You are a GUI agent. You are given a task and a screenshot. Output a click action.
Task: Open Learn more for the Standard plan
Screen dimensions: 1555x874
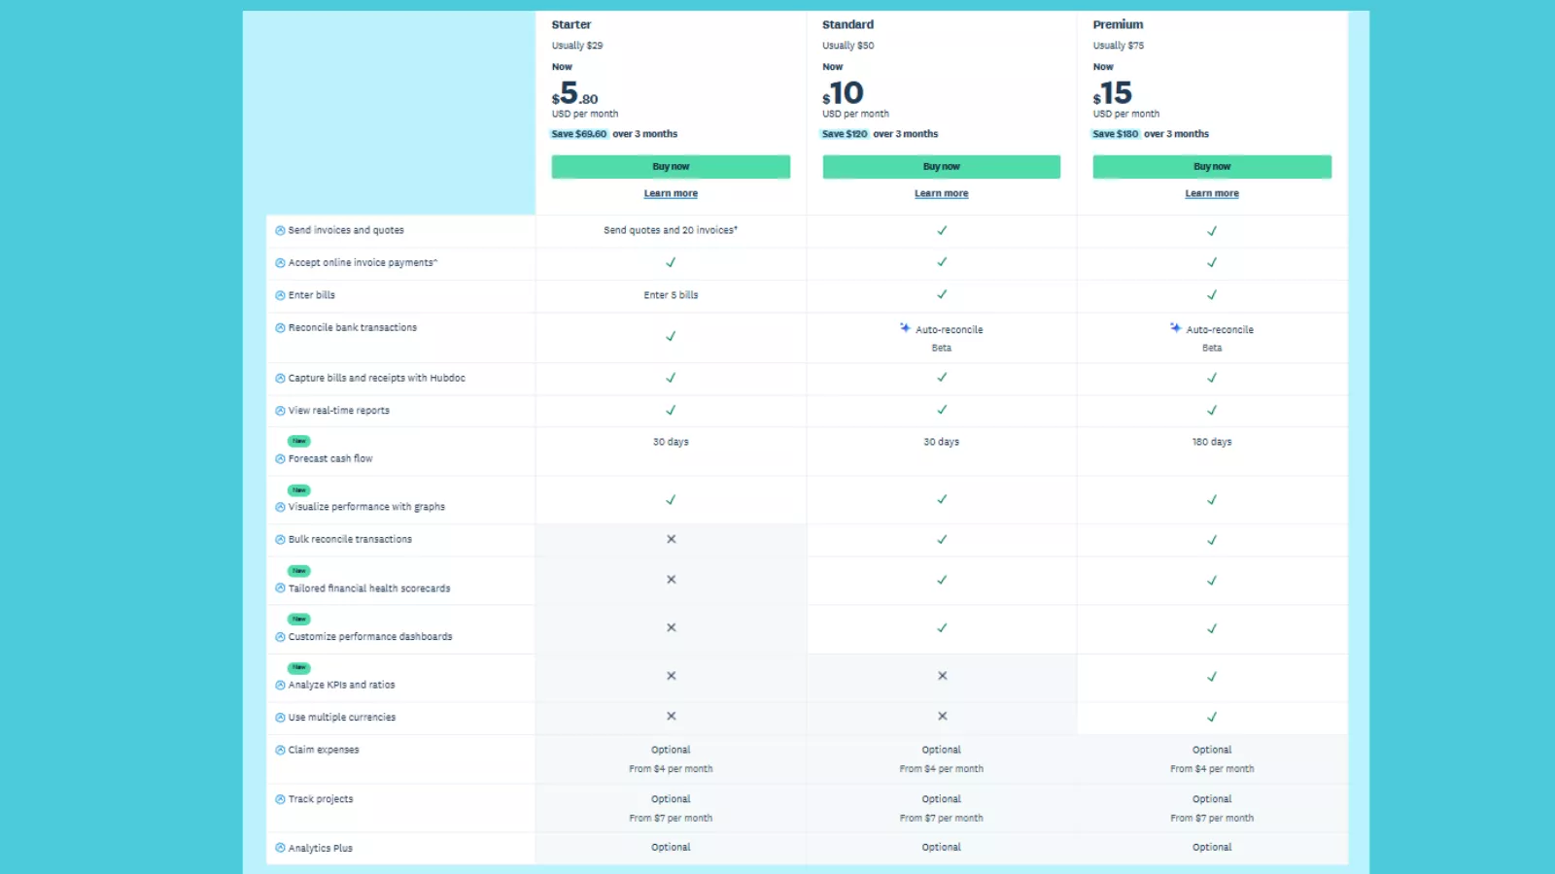pyautogui.click(x=941, y=193)
